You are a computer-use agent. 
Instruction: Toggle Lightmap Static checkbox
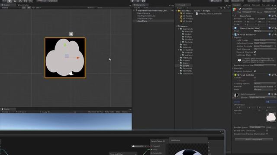click(255, 55)
